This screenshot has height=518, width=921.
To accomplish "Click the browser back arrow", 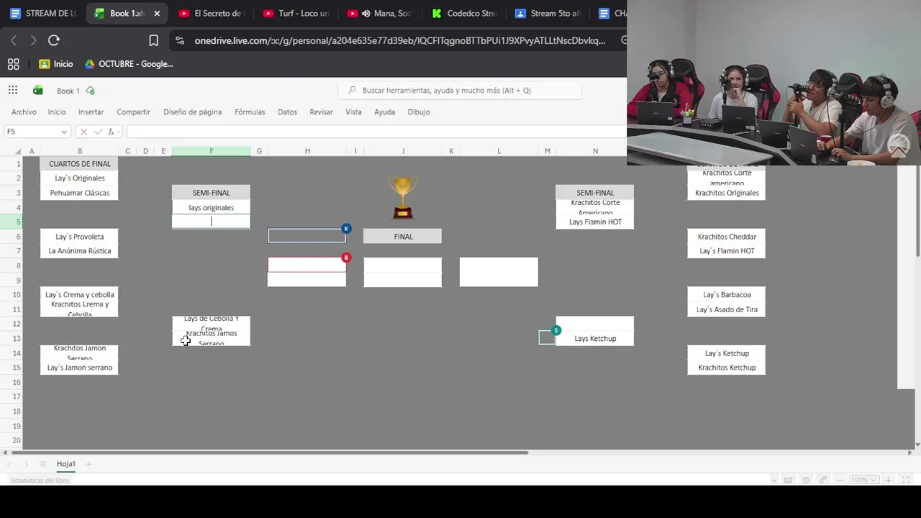I will click(x=14, y=40).
